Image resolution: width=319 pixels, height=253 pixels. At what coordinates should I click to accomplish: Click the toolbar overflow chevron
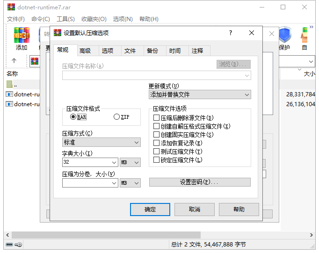[311, 27]
